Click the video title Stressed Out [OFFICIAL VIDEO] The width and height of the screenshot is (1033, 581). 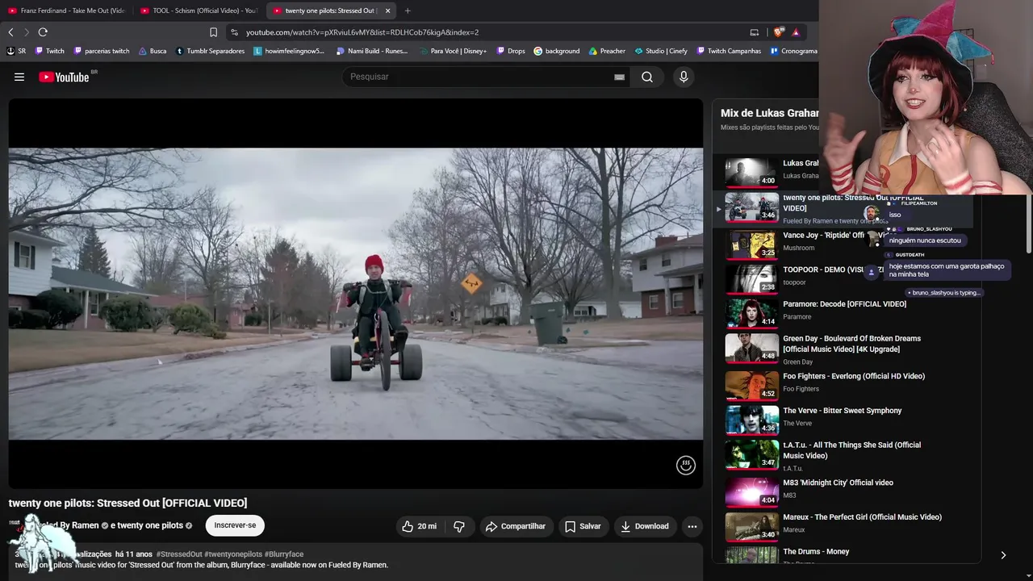pos(128,503)
